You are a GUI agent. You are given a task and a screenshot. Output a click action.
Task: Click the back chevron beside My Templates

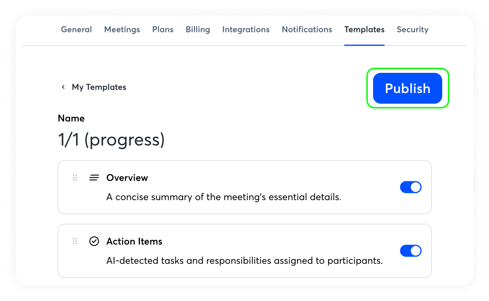point(63,87)
